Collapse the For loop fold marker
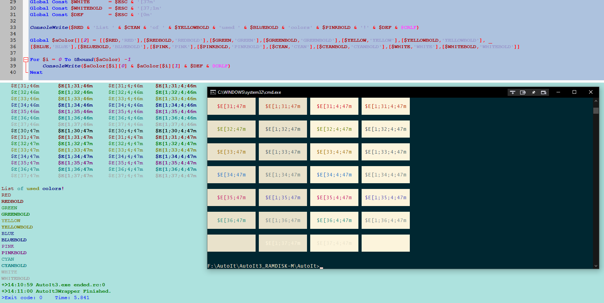The image size is (604, 303). (x=26, y=60)
